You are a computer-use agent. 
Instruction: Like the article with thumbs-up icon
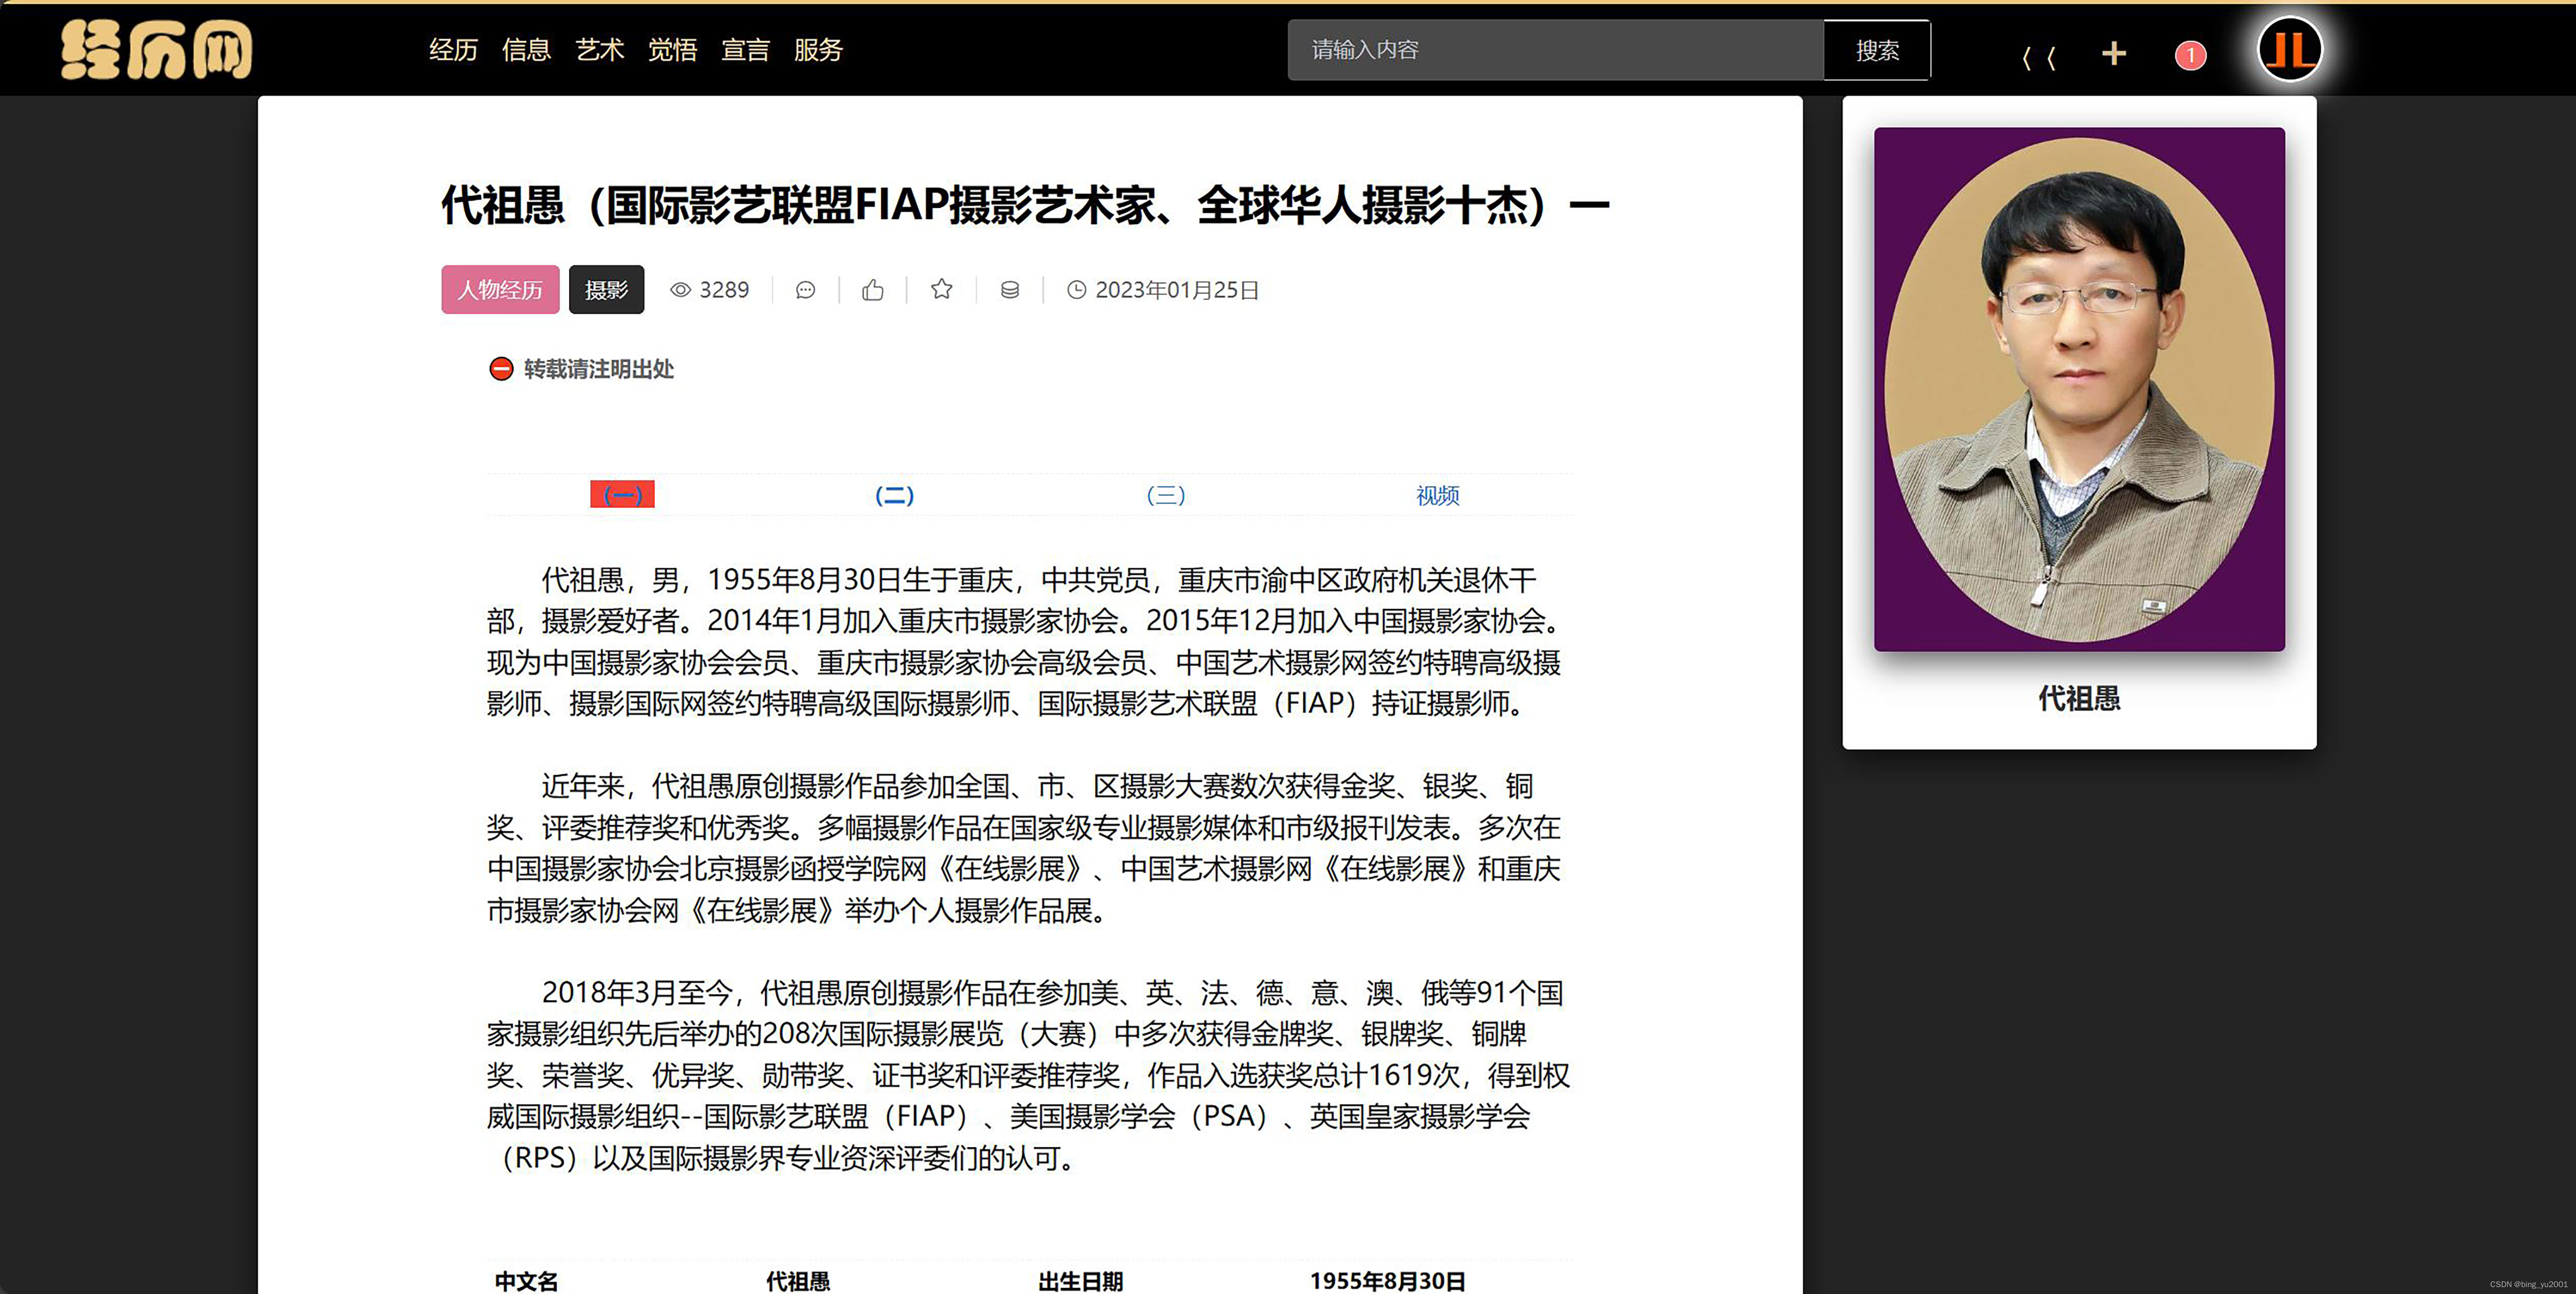(x=873, y=290)
